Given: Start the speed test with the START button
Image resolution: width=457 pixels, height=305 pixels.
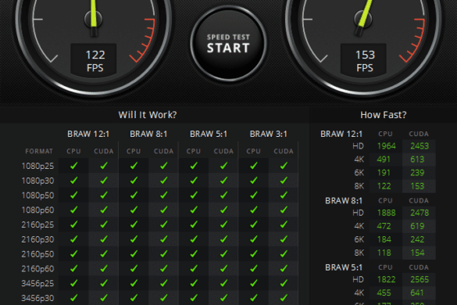Looking at the screenshot, I should [228, 43].
